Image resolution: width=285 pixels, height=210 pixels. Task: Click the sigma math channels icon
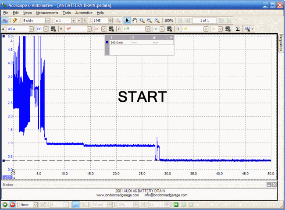pyautogui.click(x=238, y=28)
